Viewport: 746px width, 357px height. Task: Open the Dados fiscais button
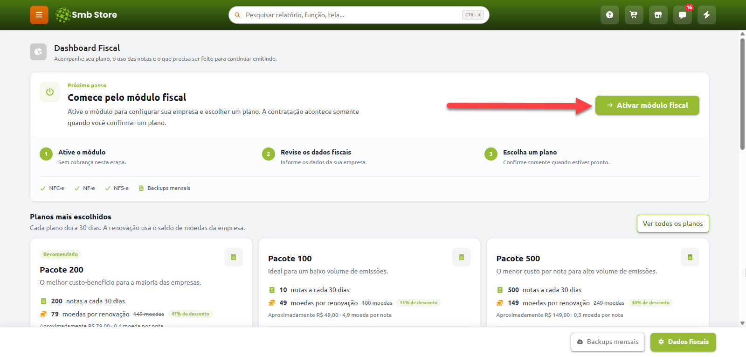tap(683, 342)
